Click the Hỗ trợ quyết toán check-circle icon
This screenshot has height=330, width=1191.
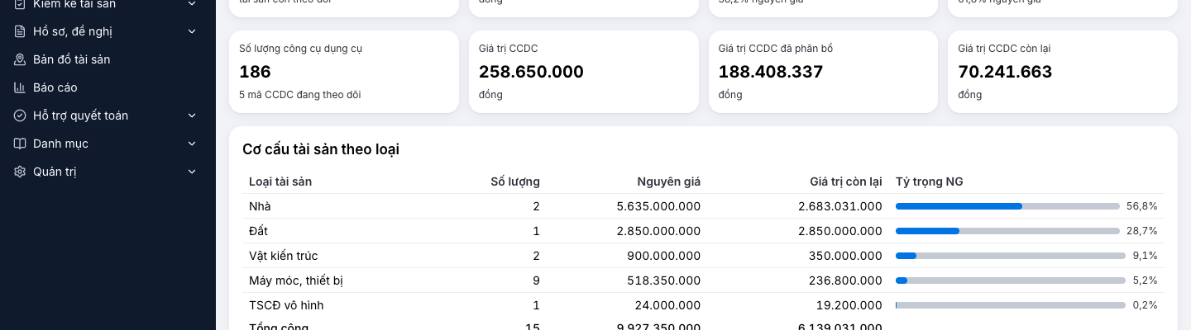[x=20, y=115]
